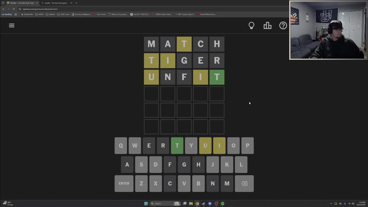
Task: Open the Where to buy parts bookmark
Action: point(118,14)
